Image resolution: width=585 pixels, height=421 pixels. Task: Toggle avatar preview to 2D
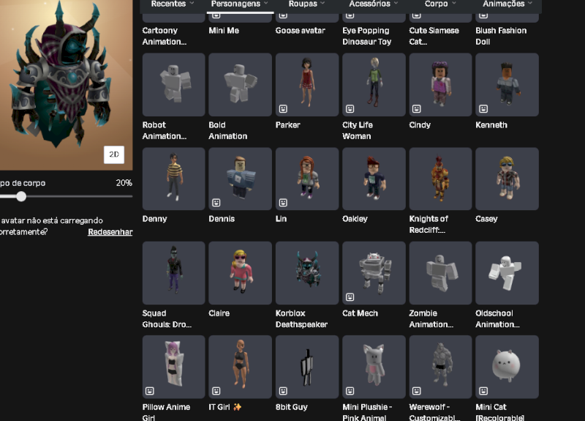click(113, 154)
